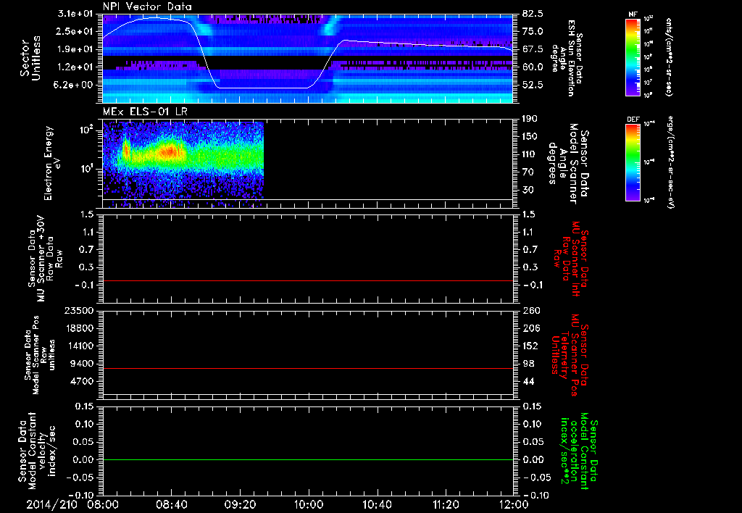Click the green 'Model Constant acceleration' axis title
The height and width of the screenshot is (513, 742).
(x=579, y=451)
